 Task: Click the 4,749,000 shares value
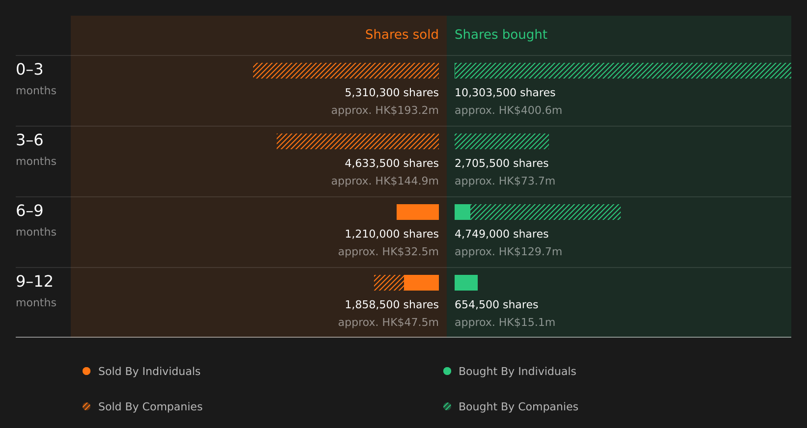coord(501,234)
